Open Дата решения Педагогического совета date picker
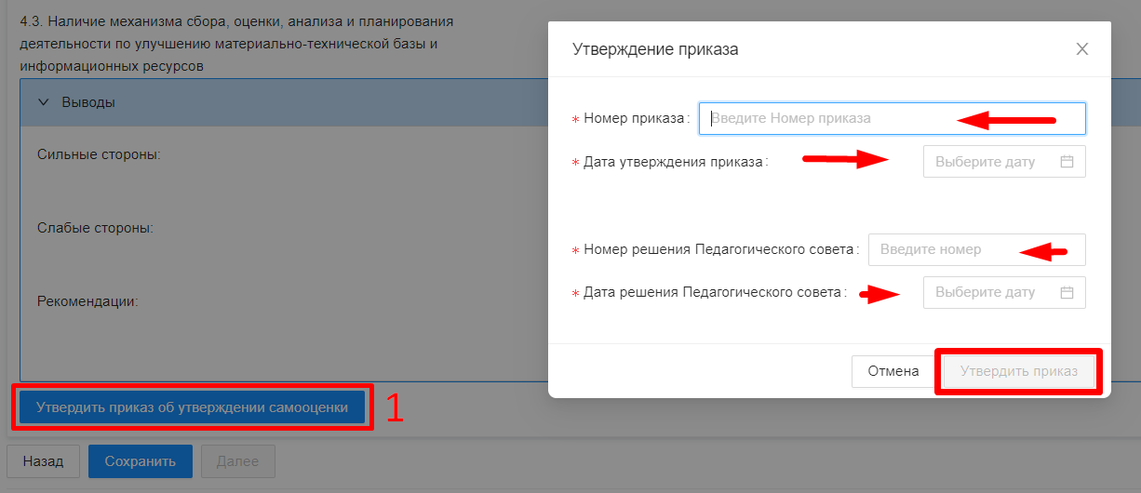 (x=1004, y=292)
